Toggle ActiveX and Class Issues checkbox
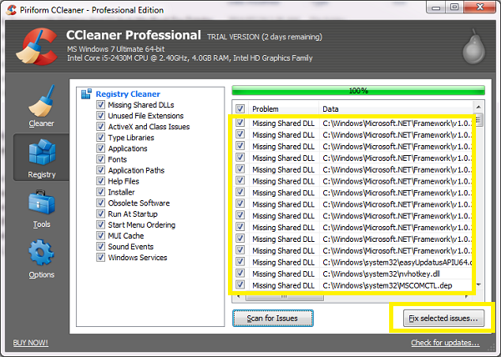This screenshot has width=501, height=357. click(x=101, y=126)
